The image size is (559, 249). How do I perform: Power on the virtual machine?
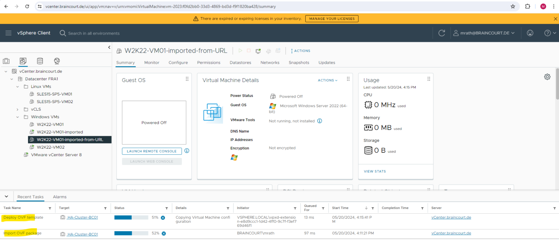(x=240, y=51)
